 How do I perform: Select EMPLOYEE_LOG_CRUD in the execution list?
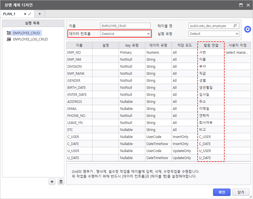click(30, 39)
